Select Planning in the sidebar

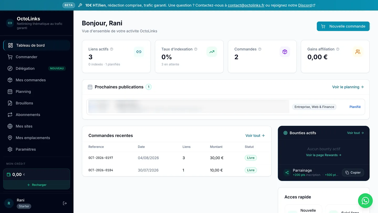coord(37,91)
